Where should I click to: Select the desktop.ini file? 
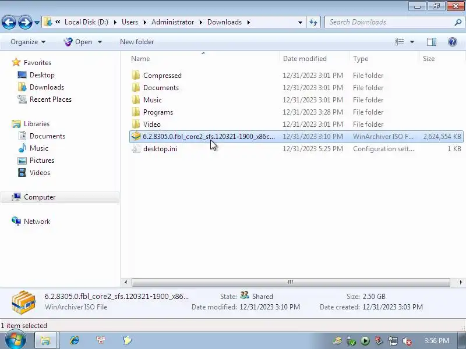click(x=160, y=149)
